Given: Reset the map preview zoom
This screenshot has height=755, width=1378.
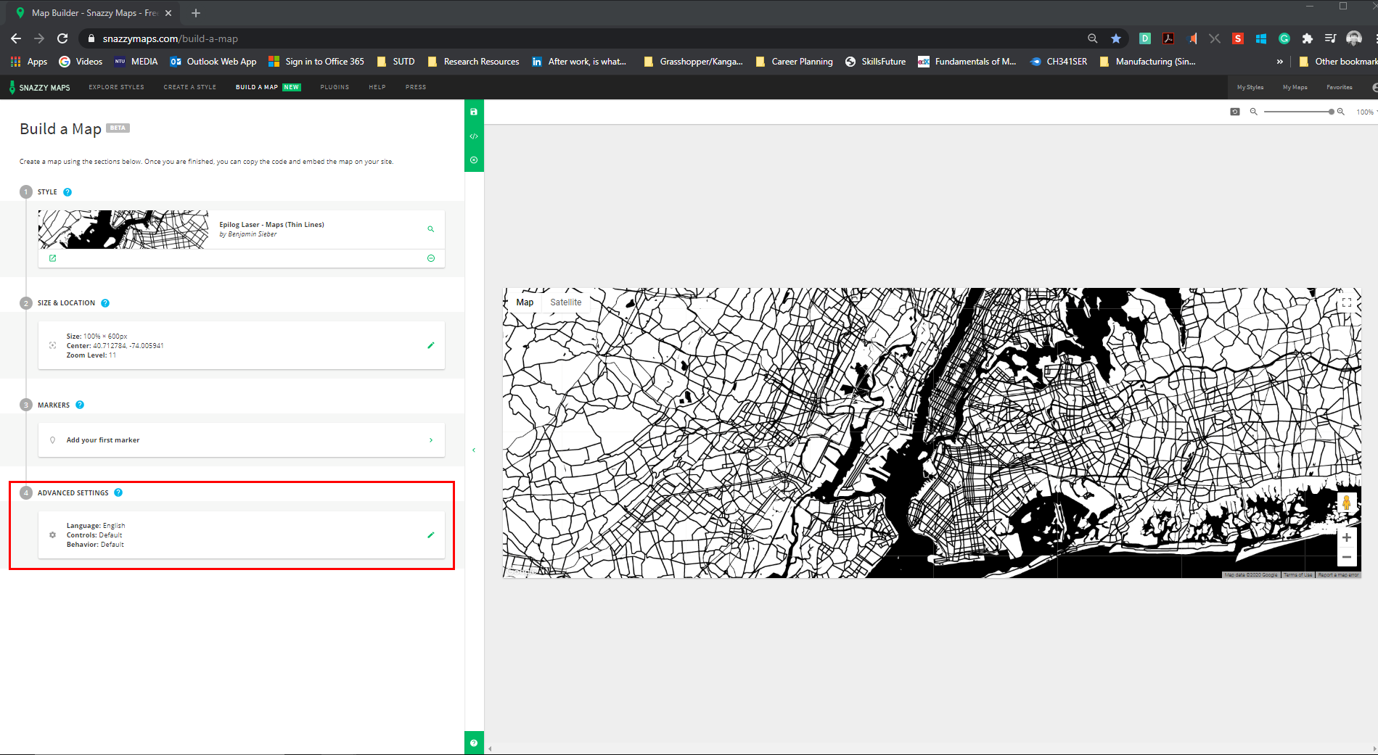Looking at the screenshot, I should pyautogui.click(x=1235, y=112).
